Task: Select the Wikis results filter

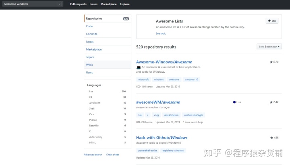Action: [x=108, y=65]
